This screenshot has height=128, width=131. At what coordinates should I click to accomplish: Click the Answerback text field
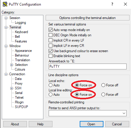click(x=88, y=66)
